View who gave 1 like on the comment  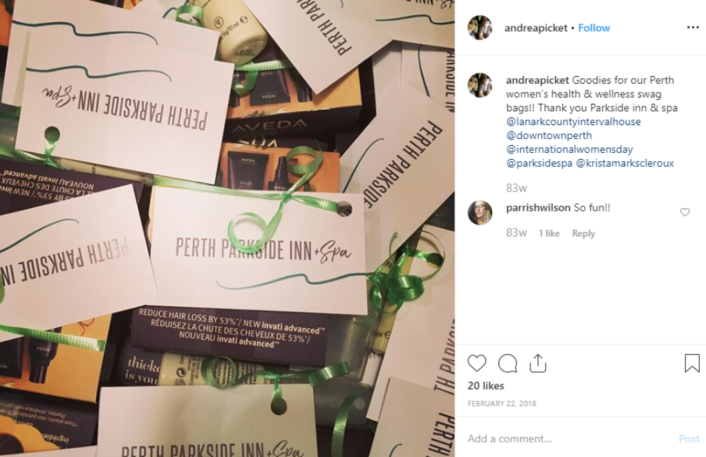[x=549, y=233]
